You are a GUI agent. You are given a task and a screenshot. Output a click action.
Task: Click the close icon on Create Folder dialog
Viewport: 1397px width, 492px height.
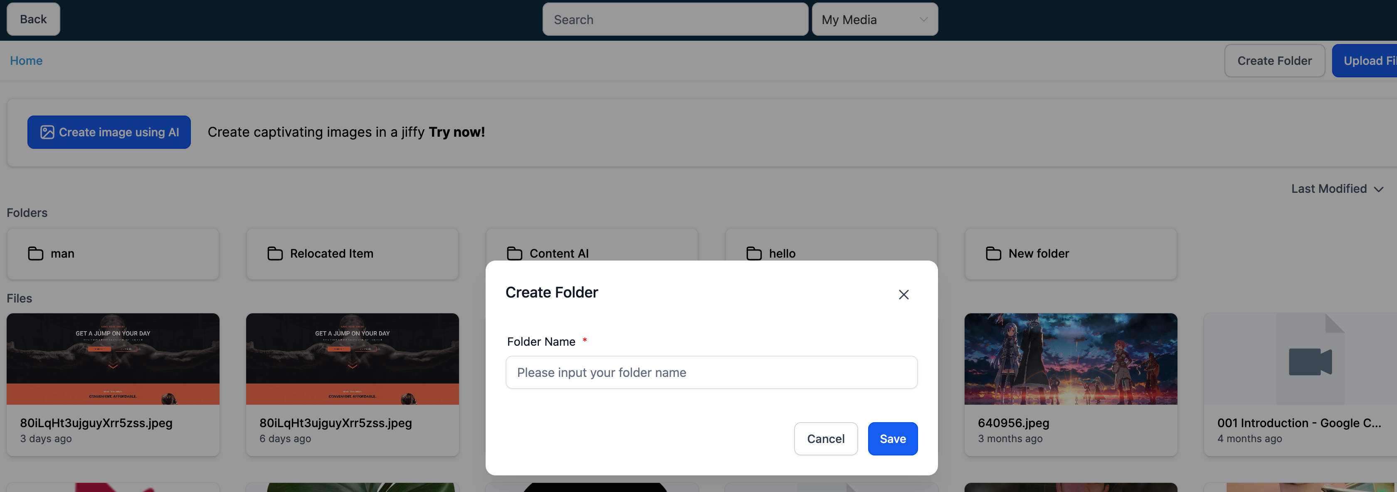[x=903, y=294]
